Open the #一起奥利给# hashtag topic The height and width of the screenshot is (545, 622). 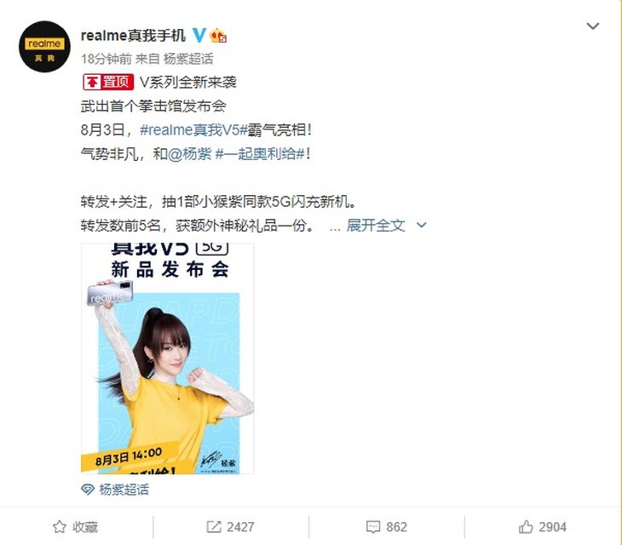tap(260, 154)
